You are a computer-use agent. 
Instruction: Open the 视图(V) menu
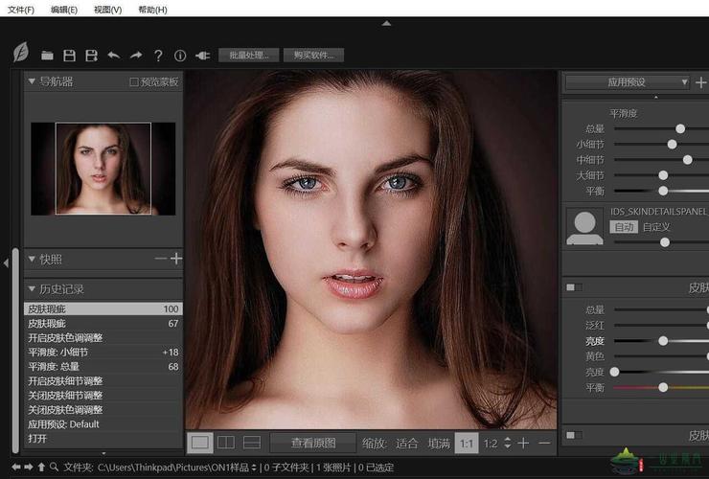point(107,10)
